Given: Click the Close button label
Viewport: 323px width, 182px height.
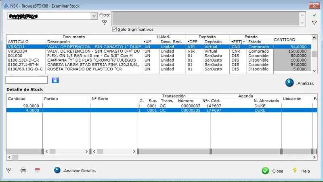Looking at the screenshot, I should [x=278, y=171].
